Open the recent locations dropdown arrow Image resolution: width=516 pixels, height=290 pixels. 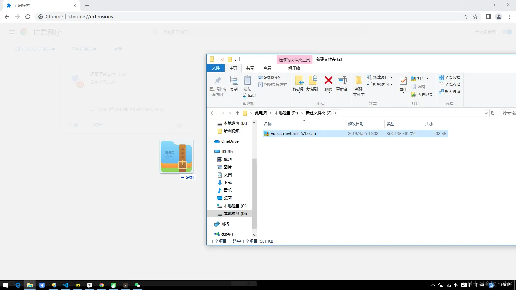pyautogui.click(x=230, y=113)
